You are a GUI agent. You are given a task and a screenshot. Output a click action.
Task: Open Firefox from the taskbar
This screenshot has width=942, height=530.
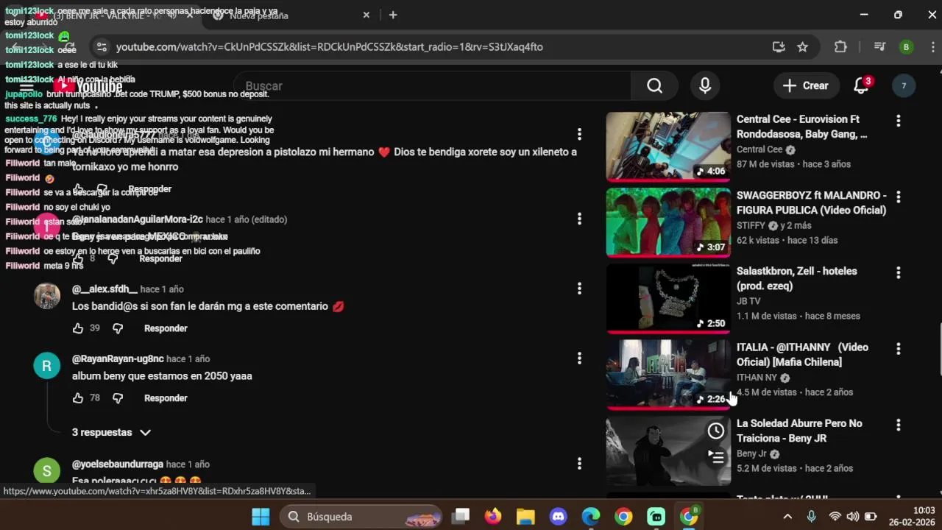click(493, 517)
